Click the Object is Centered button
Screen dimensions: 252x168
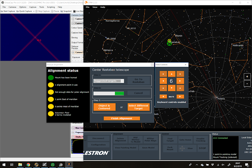click(104, 107)
